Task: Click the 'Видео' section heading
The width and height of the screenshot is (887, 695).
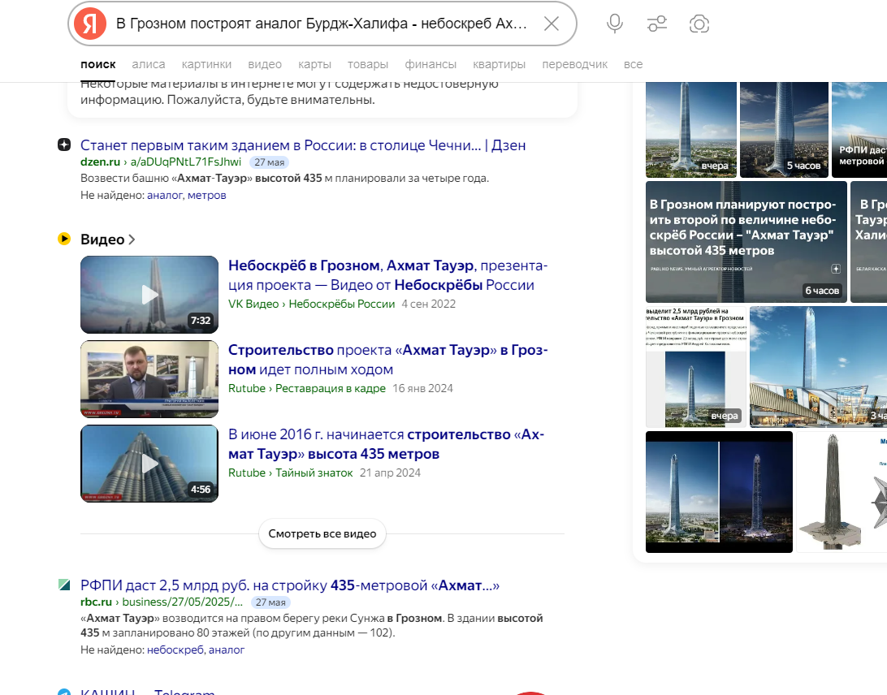Action: click(102, 240)
